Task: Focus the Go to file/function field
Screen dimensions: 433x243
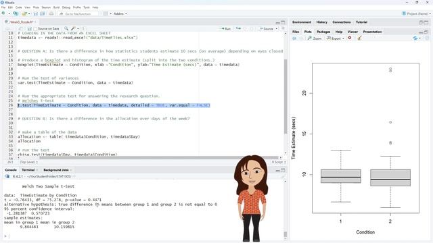Action: click(78, 13)
